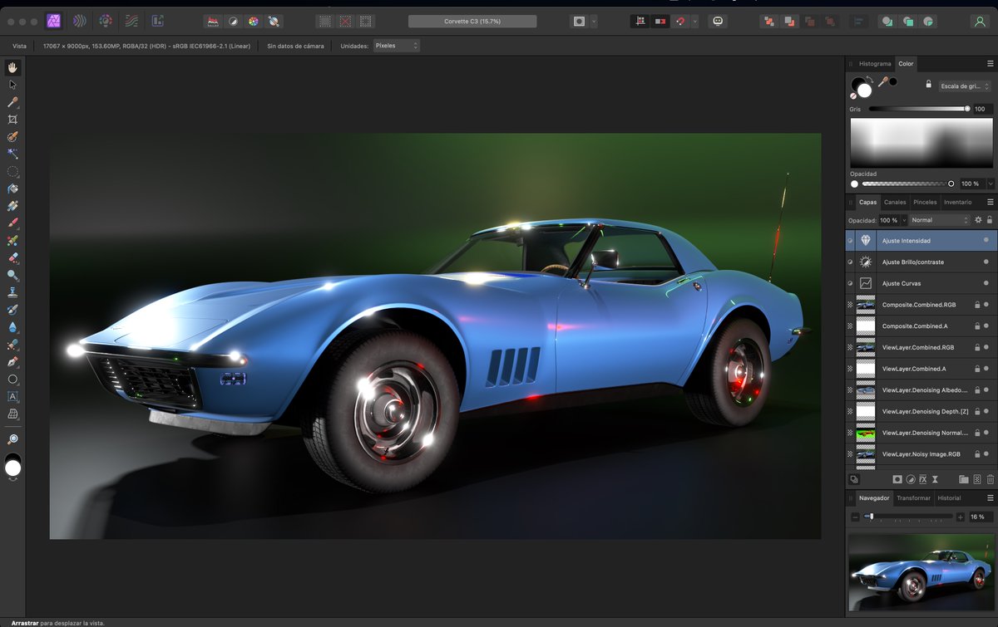This screenshot has height=627, width=998.
Task: Apply Auto White Balance icon
Action: (x=274, y=21)
